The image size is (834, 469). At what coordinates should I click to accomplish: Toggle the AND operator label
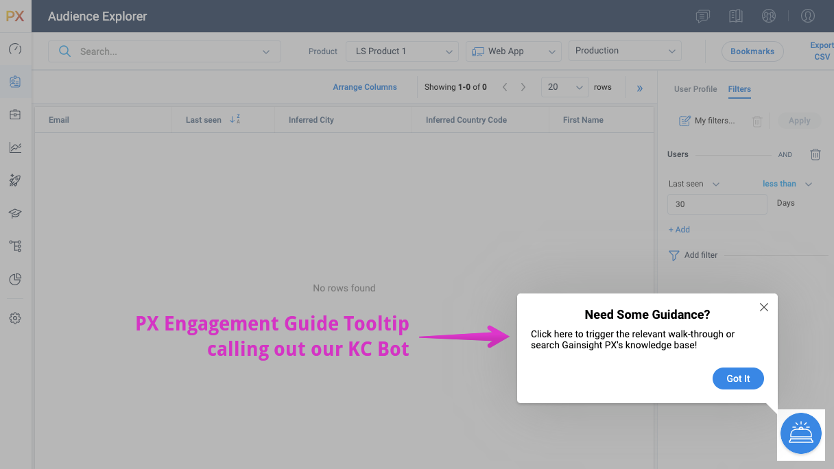785,155
